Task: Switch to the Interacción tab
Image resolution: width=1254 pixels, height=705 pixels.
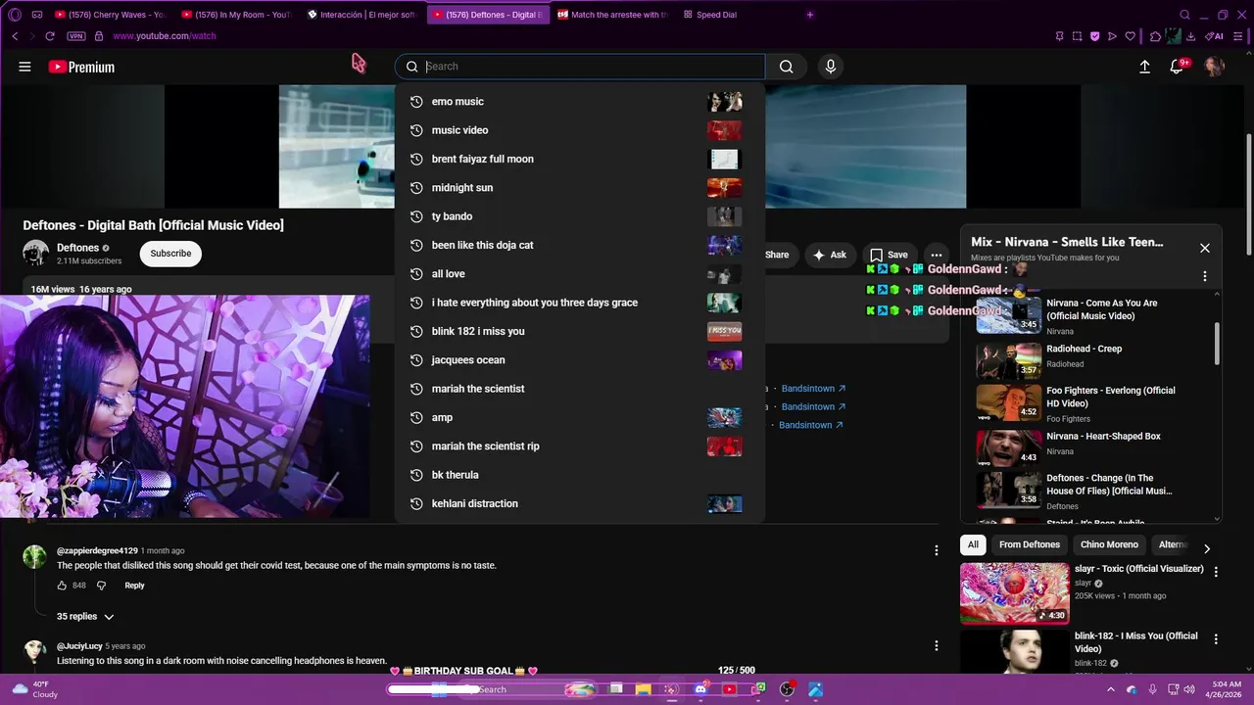Action: point(362,15)
